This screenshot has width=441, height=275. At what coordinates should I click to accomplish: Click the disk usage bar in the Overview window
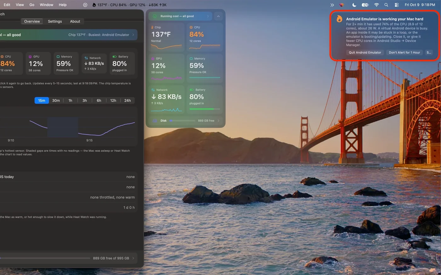pos(45,258)
